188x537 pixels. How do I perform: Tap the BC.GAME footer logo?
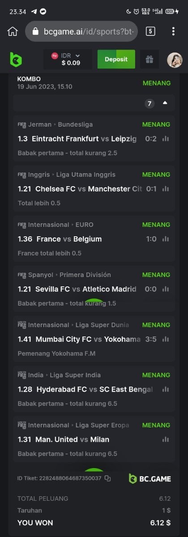pos(150,479)
